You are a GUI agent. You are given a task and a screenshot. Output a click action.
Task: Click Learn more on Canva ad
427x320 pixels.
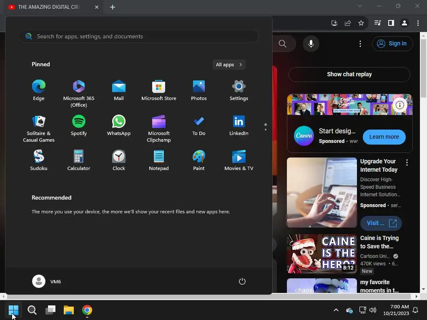point(384,137)
